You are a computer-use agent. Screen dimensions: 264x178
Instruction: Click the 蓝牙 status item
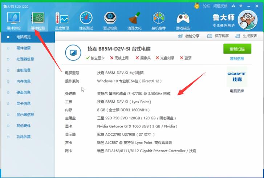coord(186,58)
